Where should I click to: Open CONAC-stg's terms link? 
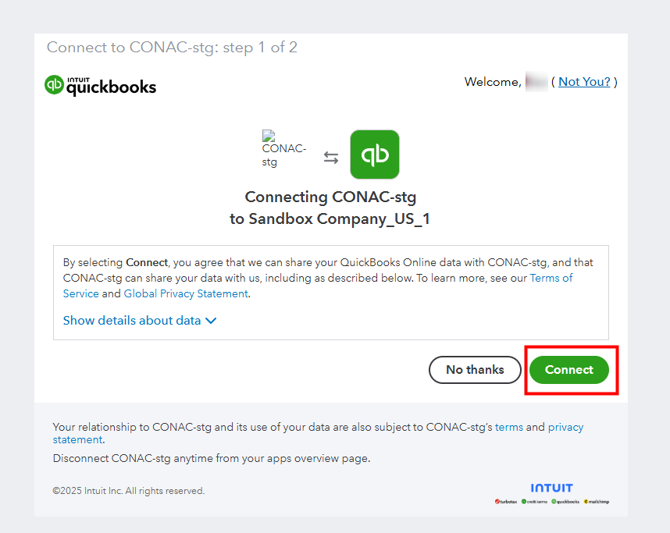[509, 427]
